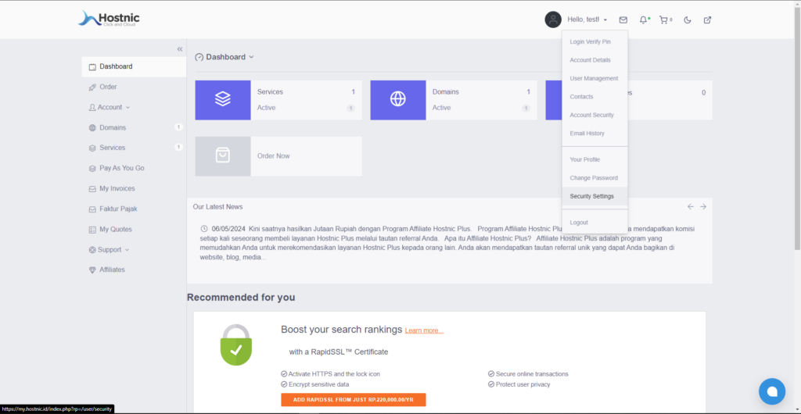
Task: Toggle dark mode moon icon
Action: coord(688,20)
